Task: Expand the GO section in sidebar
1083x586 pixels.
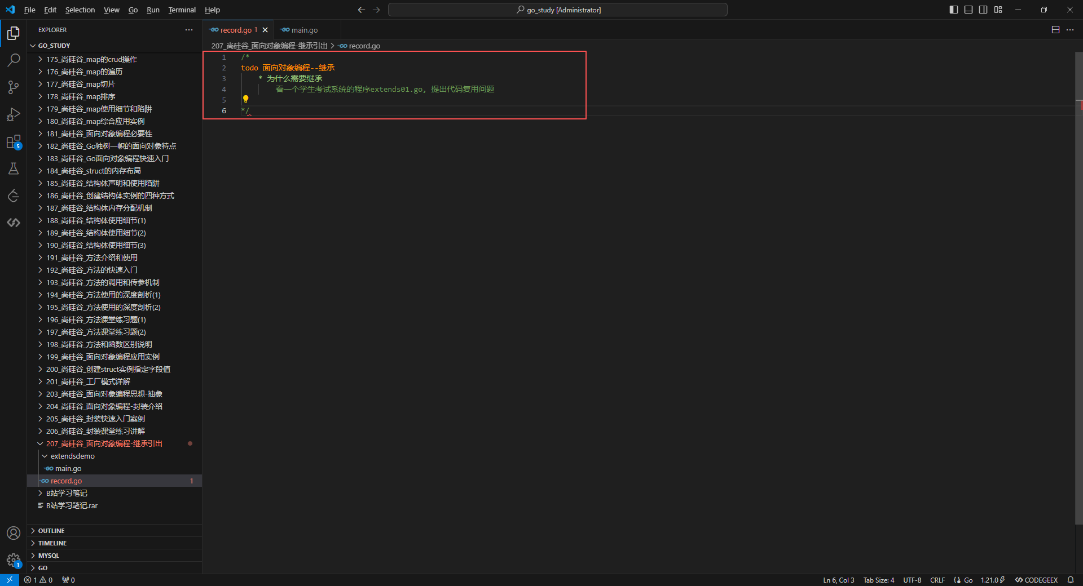Action: (115, 568)
